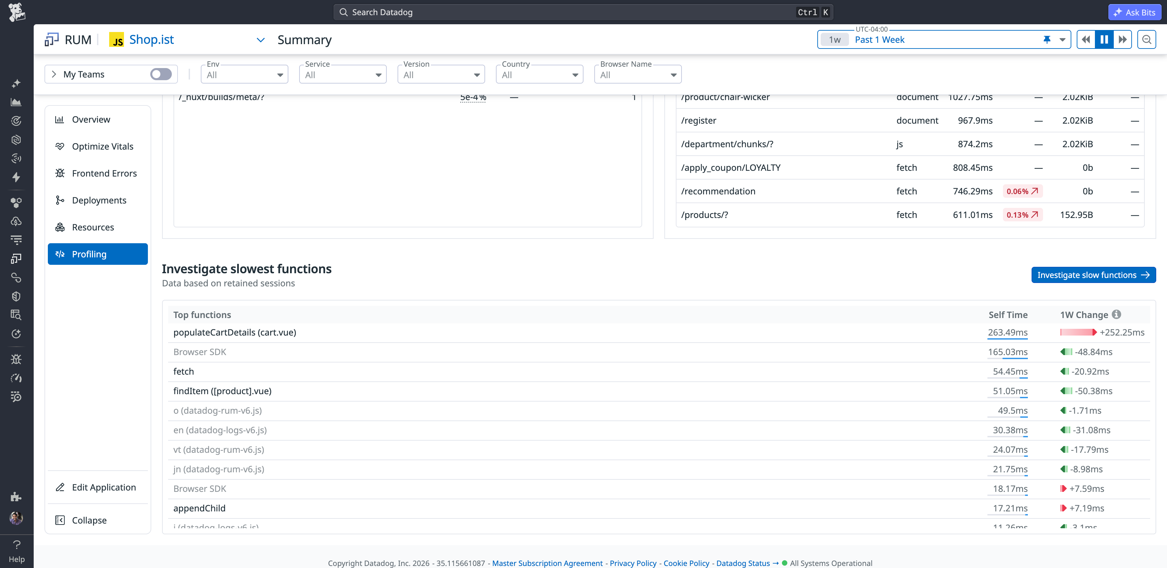Open the hexagon Infrastructure icon in left nav
The width and height of the screenshot is (1167, 568).
click(16, 139)
